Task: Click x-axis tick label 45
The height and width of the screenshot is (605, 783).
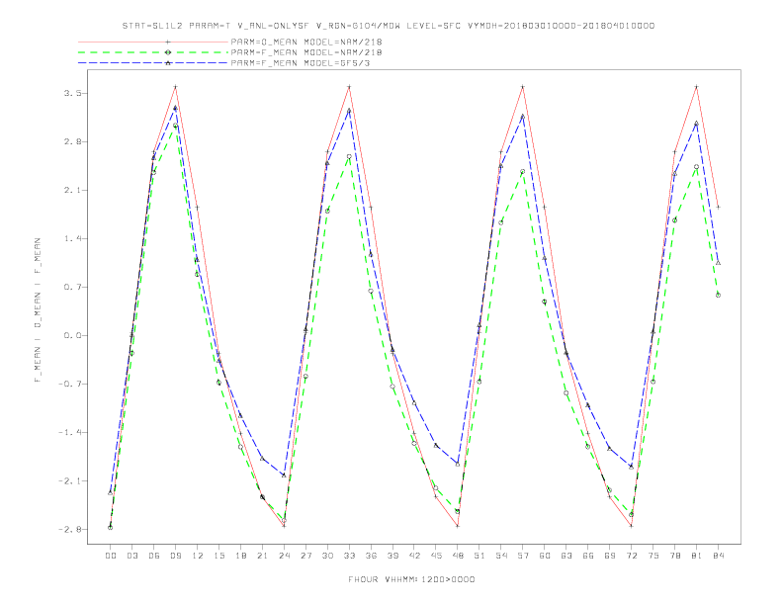Action: (436, 556)
